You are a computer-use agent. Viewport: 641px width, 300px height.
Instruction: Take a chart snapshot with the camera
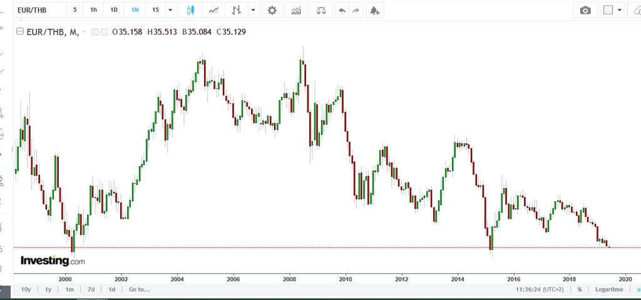(585, 10)
